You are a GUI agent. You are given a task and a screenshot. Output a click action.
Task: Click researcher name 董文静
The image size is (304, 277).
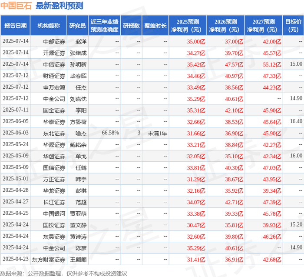click(x=78, y=225)
